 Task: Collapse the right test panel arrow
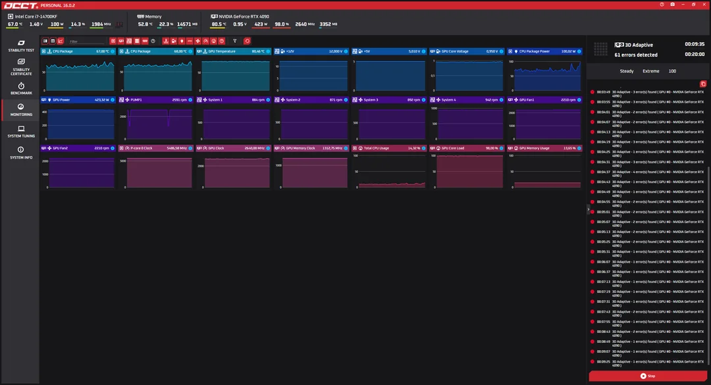(x=589, y=209)
